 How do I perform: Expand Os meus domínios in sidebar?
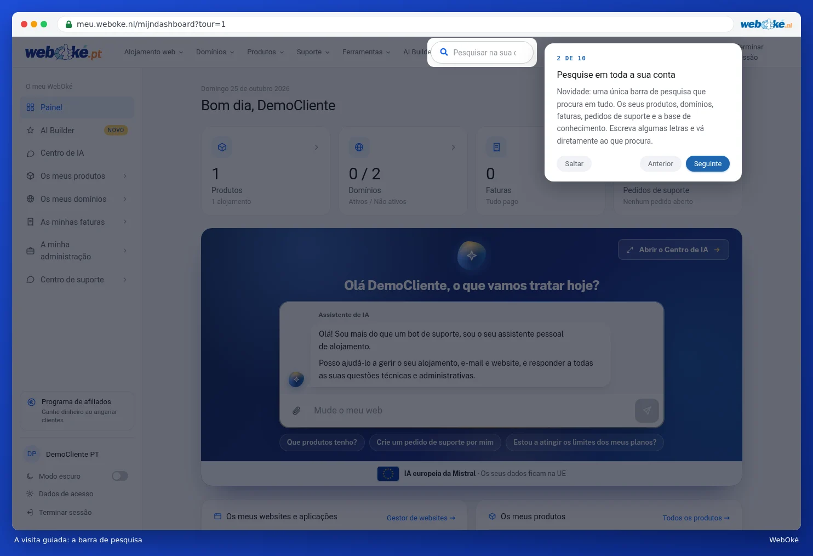click(x=125, y=199)
